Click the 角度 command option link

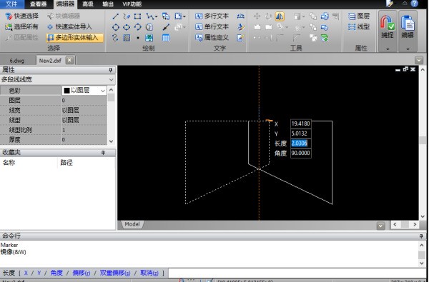point(56,273)
